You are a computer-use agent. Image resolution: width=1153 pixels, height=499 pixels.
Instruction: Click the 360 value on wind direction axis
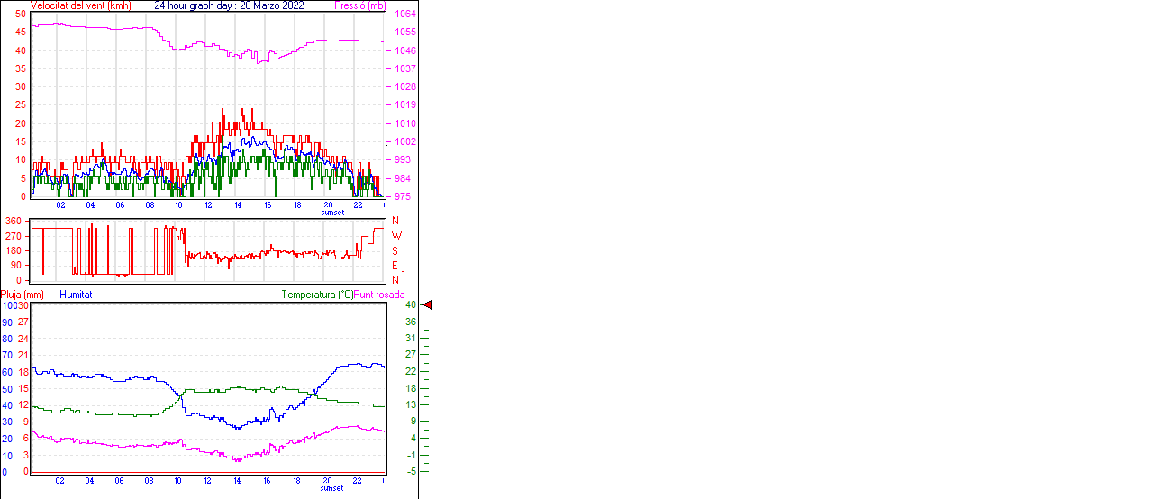14,221
